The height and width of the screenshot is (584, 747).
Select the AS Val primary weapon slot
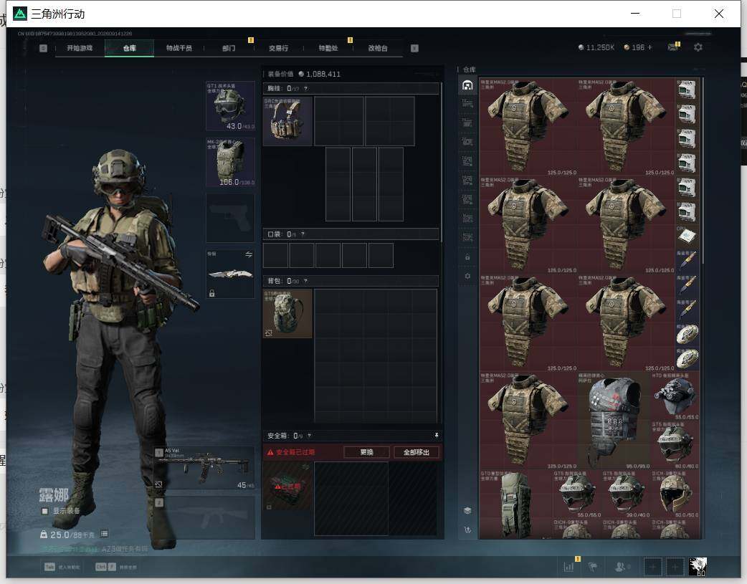[204, 468]
